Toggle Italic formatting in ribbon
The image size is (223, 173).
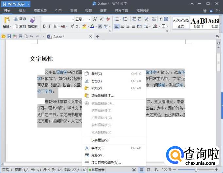click(50, 26)
